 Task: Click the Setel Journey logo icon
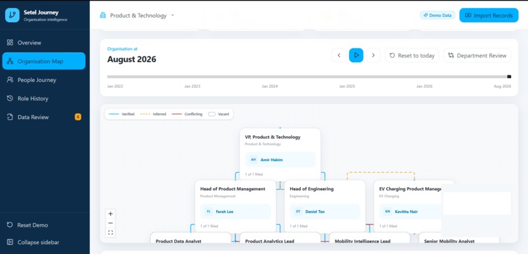[x=12, y=15]
